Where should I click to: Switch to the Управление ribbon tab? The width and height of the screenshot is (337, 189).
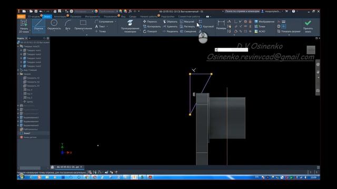pos(111,16)
